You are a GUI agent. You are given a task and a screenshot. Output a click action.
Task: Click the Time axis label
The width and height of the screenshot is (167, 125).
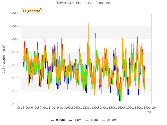[x=148, y=112]
